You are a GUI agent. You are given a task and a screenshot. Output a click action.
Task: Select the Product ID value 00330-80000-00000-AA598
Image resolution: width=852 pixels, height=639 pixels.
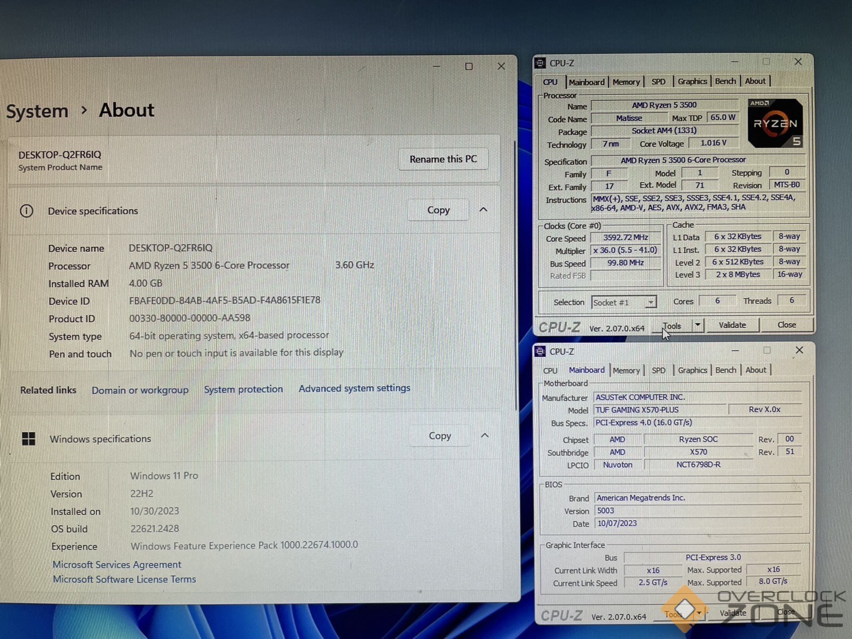tap(190, 318)
